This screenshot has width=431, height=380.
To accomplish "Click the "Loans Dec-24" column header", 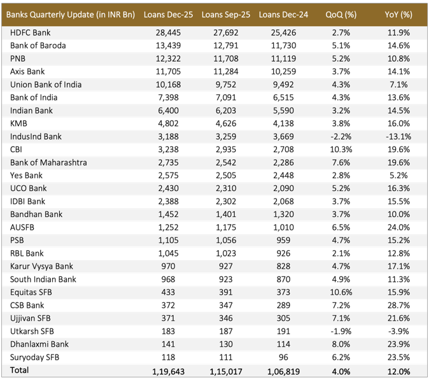I will [x=284, y=15].
